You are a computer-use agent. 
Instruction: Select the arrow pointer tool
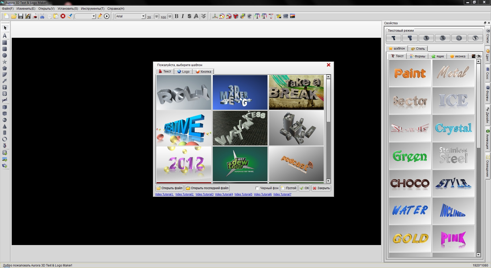coord(5,28)
